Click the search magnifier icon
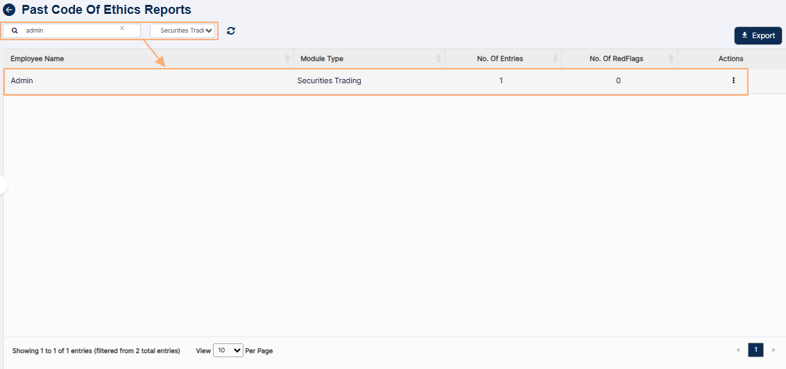Viewport: 786px width, 369px height. [x=15, y=31]
